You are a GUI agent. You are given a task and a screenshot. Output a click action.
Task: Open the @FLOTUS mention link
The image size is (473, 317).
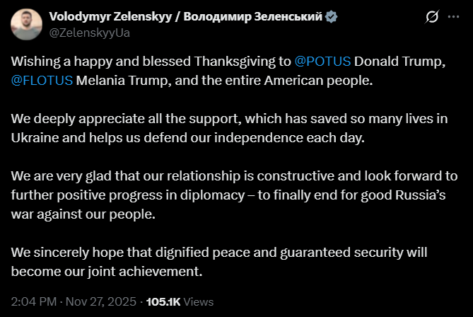42,81
